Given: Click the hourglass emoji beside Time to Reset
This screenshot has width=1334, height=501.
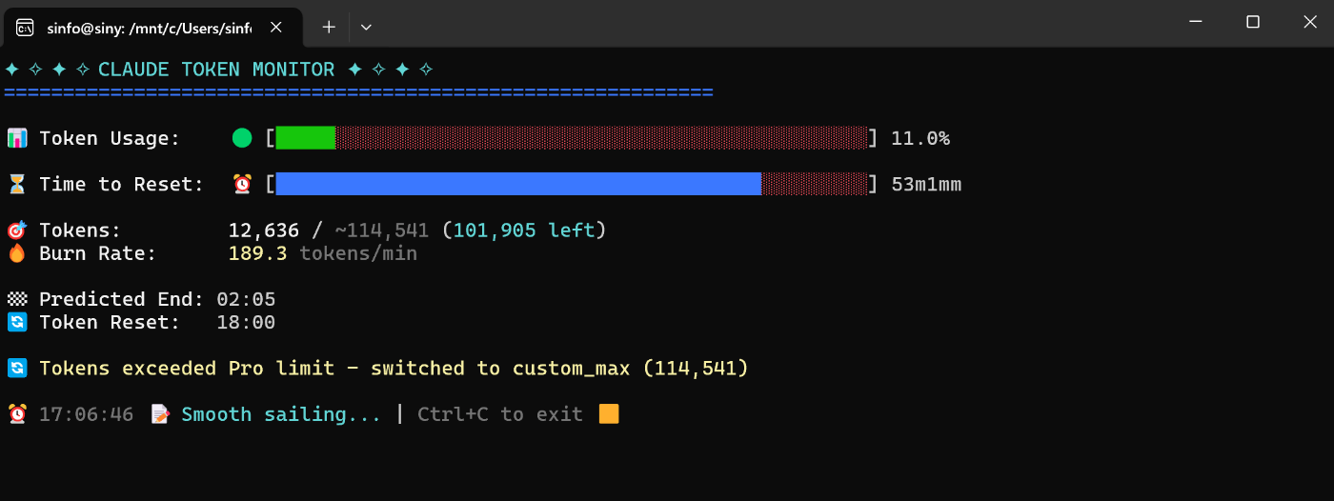Looking at the screenshot, I should pyautogui.click(x=17, y=184).
